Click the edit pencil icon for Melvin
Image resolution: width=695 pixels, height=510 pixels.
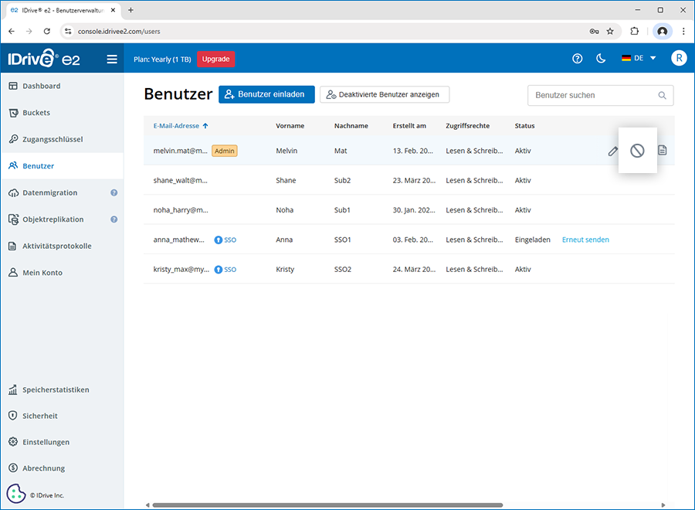[612, 151]
